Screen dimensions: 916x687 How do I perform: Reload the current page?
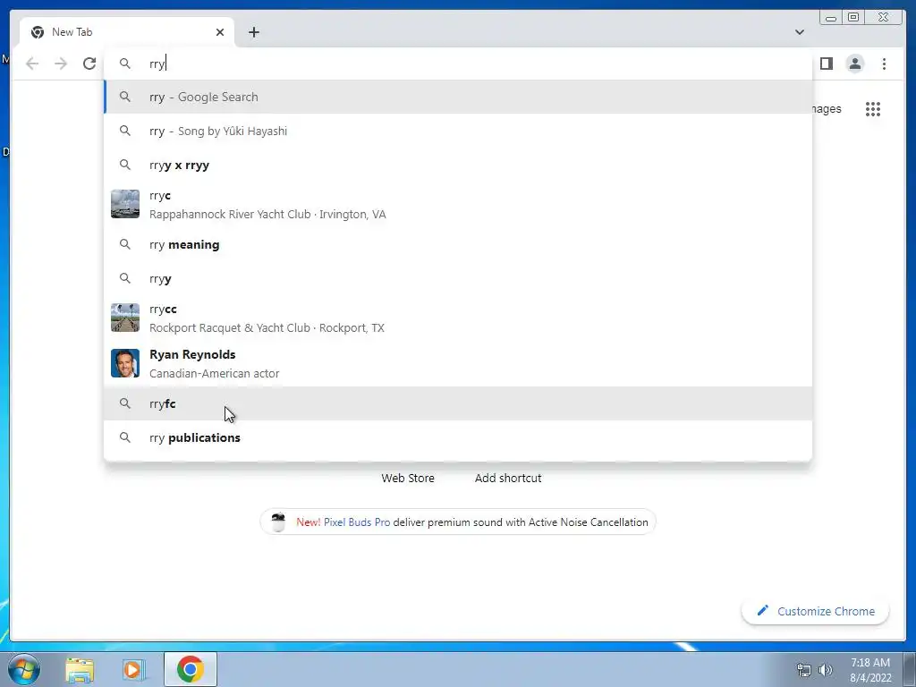point(89,64)
